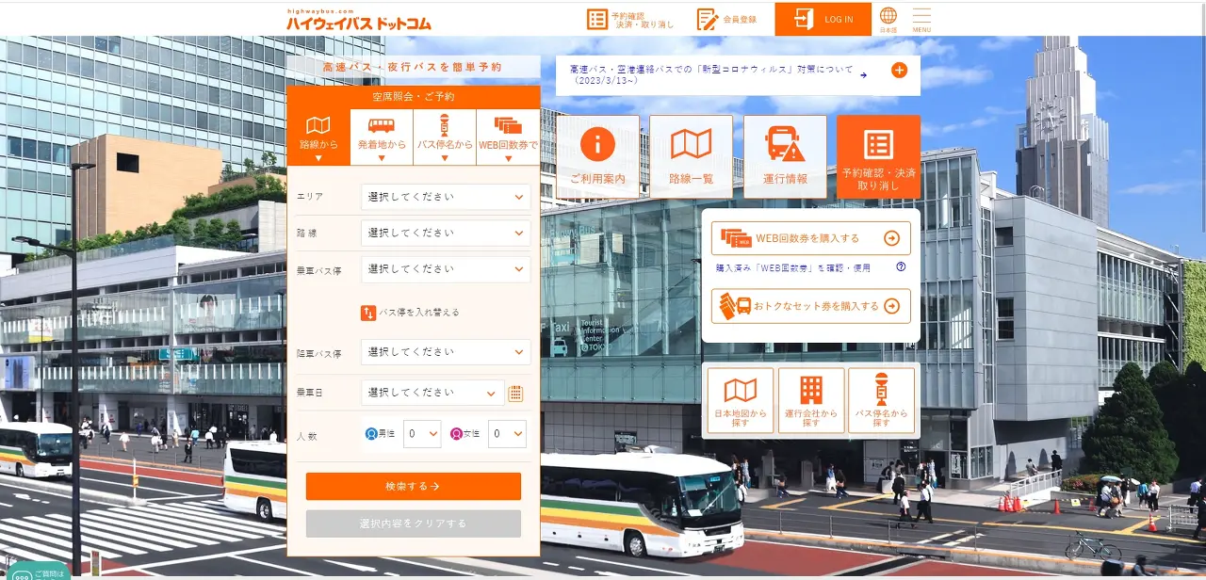The height and width of the screenshot is (580, 1206).
Task: Switch to the 発着地から search tab
Action: tap(381, 135)
